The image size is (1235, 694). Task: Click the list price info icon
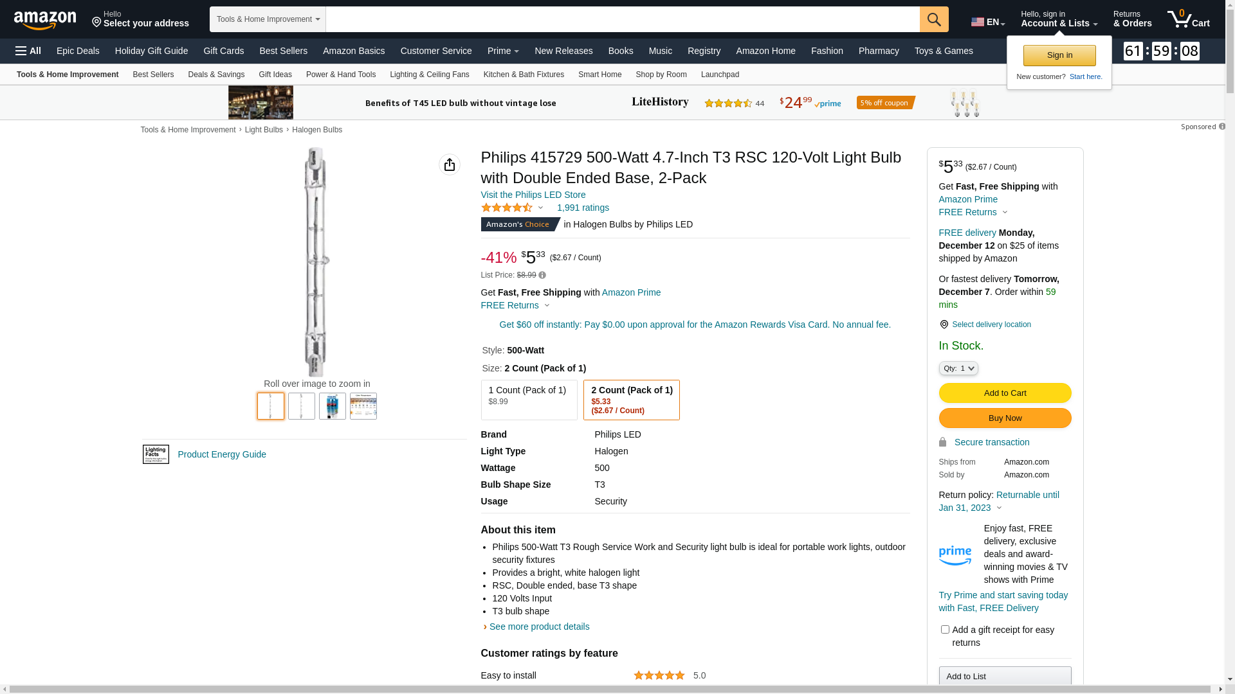pos(542,275)
